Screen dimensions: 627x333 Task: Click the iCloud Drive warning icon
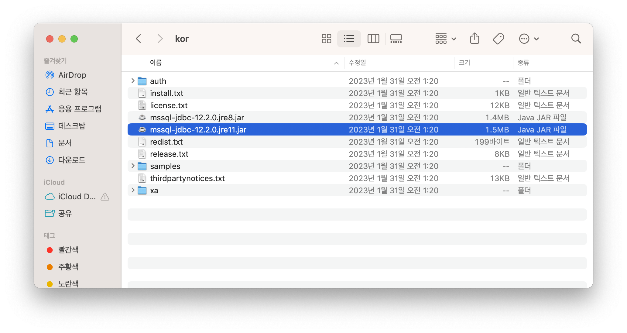105,197
